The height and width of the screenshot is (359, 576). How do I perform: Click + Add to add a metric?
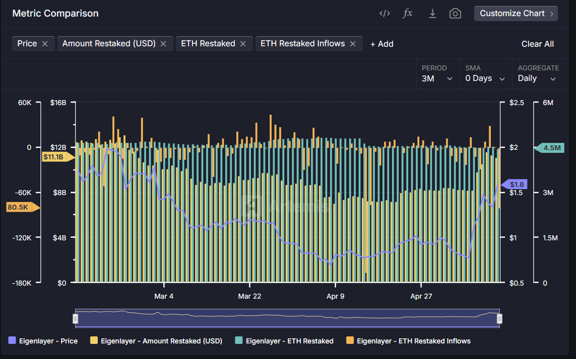[x=381, y=44]
